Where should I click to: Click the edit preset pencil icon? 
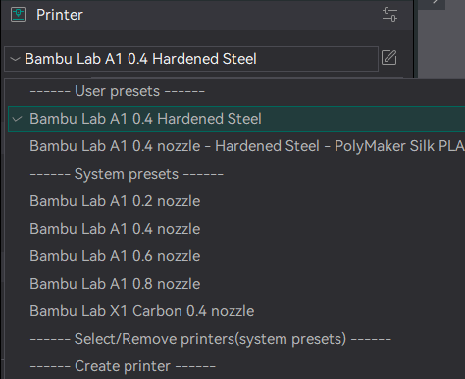388,58
